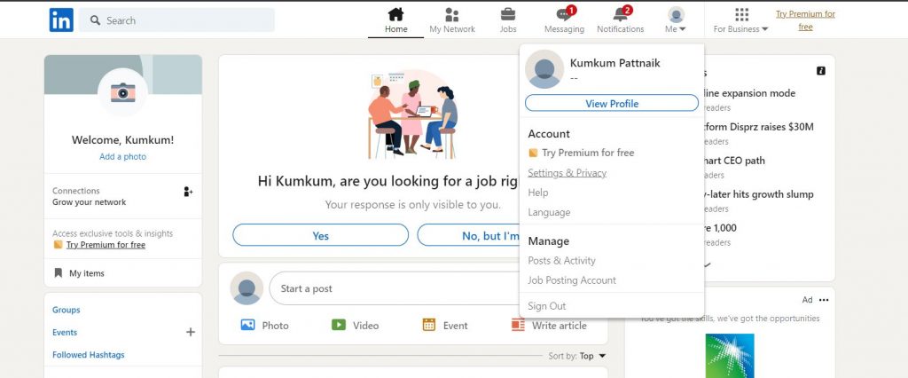Screen dimensions: 908x378
Task: Click the View Profile button
Action: 612,104
